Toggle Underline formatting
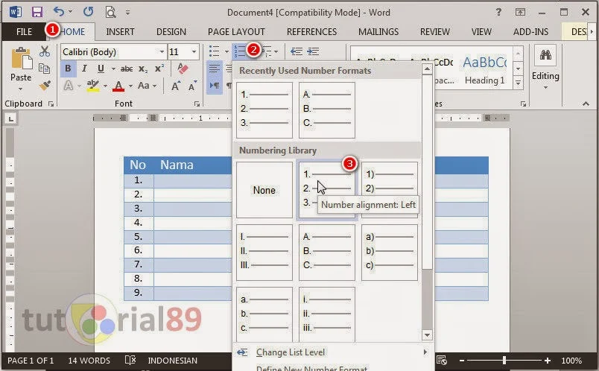Image resolution: width=599 pixels, height=371 pixels. 101,69
